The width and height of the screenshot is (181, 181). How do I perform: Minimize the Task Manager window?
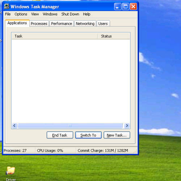tap(117, 7)
